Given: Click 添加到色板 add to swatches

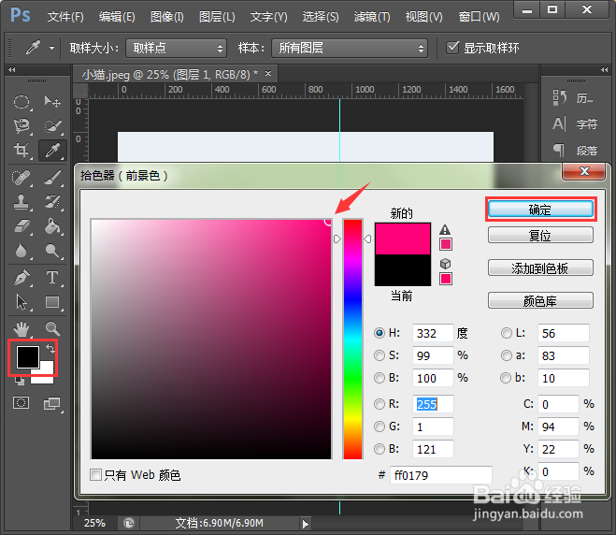Looking at the screenshot, I should coord(540,268).
